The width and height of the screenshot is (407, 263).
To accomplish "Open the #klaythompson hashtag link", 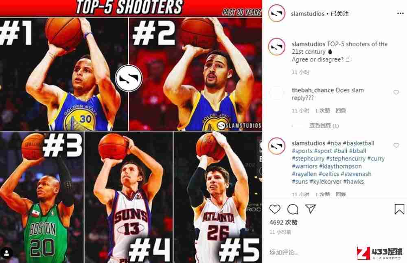I will (x=340, y=166).
